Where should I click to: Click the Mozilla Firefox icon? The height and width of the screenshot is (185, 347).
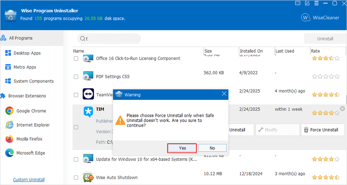tap(9, 139)
